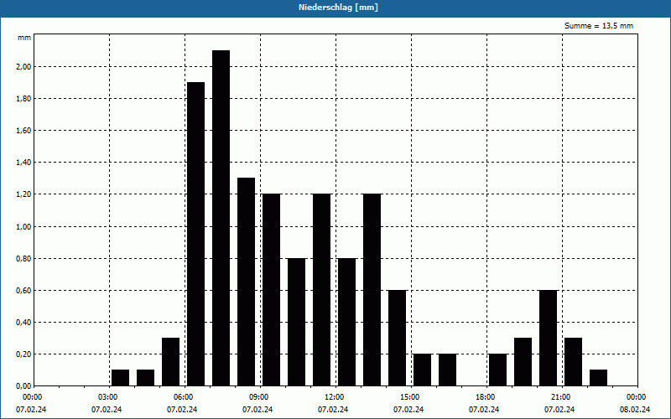Click the 03:00 time label
The height and width of the screenshot is (419, 671).
click(x=110, y=397)
